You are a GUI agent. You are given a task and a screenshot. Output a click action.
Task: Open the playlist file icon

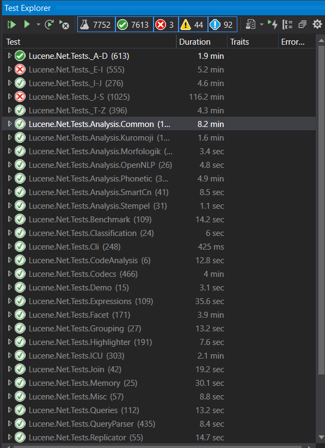[250, 25]
